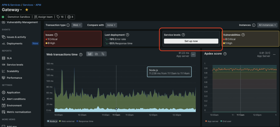Viewport: 280px width, 127px height.
Task: Toggle App server legend in Apdex chart
Action: point(212,121)
